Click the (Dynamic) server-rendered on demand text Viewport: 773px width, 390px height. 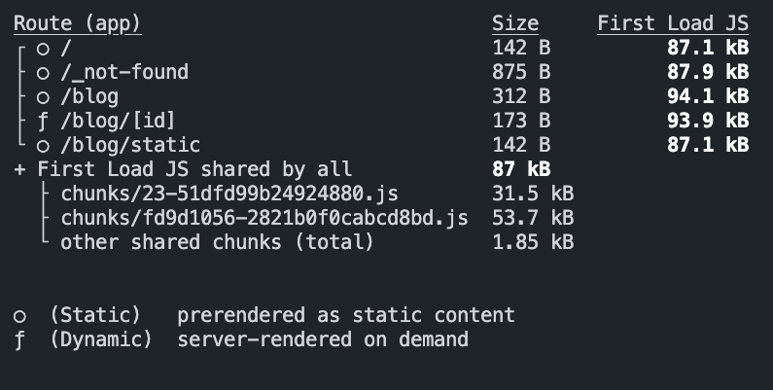coord(260,339)
